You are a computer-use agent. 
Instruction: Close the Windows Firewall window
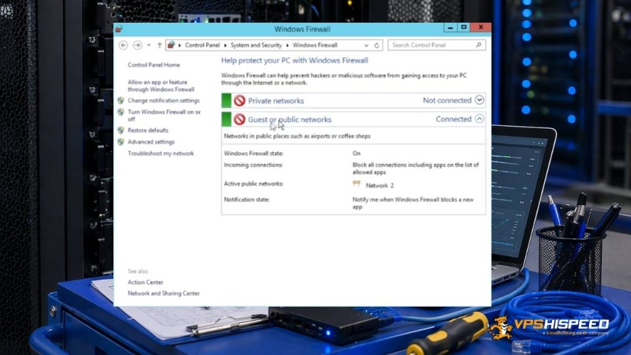(481, 27)
